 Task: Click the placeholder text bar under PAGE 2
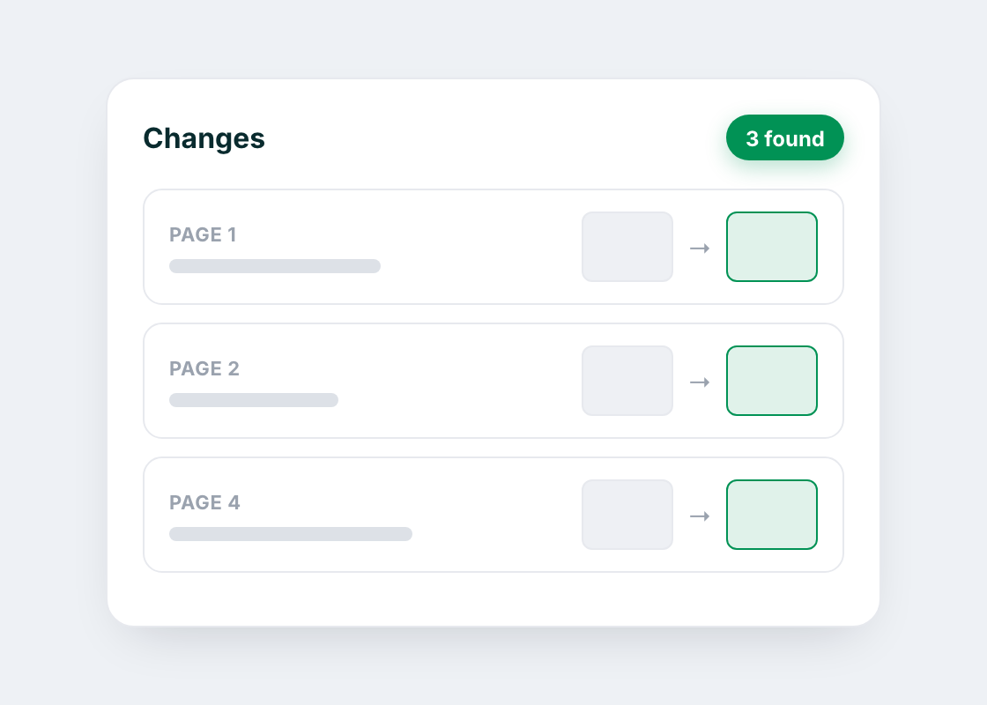pos(254,400)
